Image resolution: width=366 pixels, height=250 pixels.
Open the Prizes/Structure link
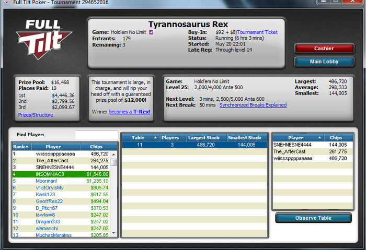(x=36, y=115)
